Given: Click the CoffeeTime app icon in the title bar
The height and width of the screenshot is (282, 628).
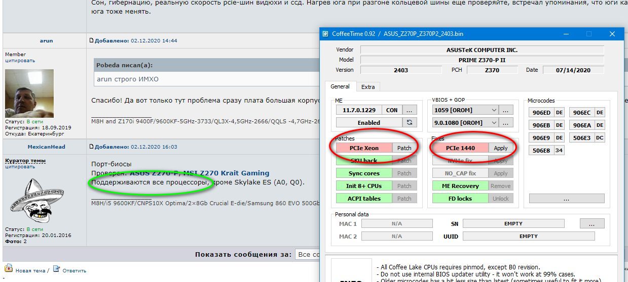Looking at the screenshot, I should coord(326,34).
